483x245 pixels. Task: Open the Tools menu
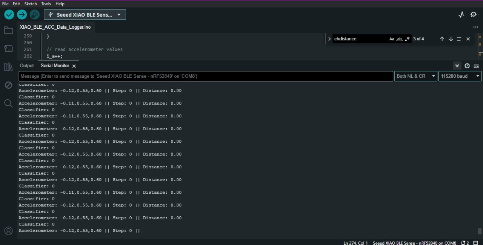click(46, 4)
